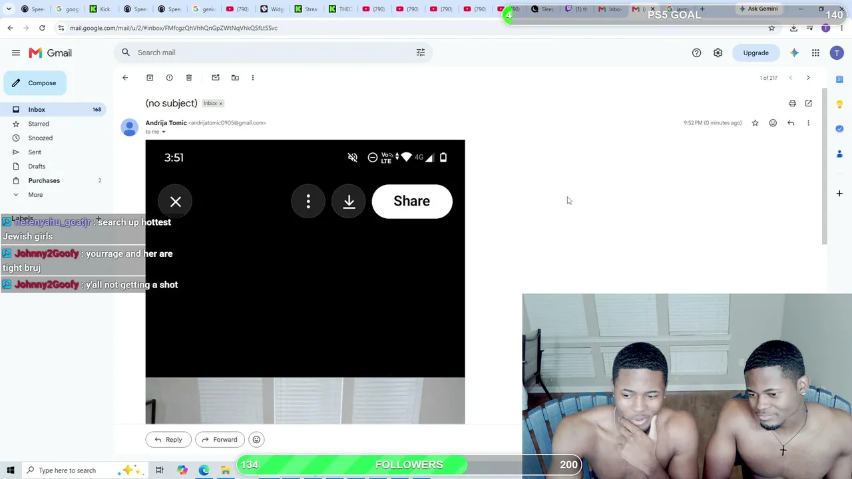Focus the Search mail field
The height and width of the screenshot is (479, 852).
pos(273,53)
